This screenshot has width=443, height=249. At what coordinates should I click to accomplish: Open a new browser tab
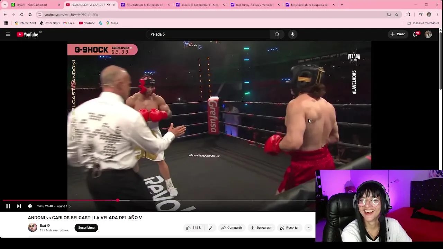click(342, 5)
